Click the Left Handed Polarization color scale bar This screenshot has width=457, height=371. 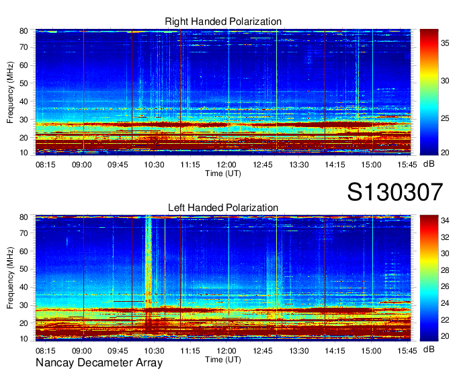point(429,278)
